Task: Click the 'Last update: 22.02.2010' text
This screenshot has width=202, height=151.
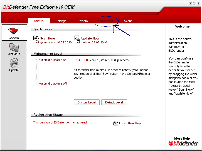Action: [x=91, y=43]
